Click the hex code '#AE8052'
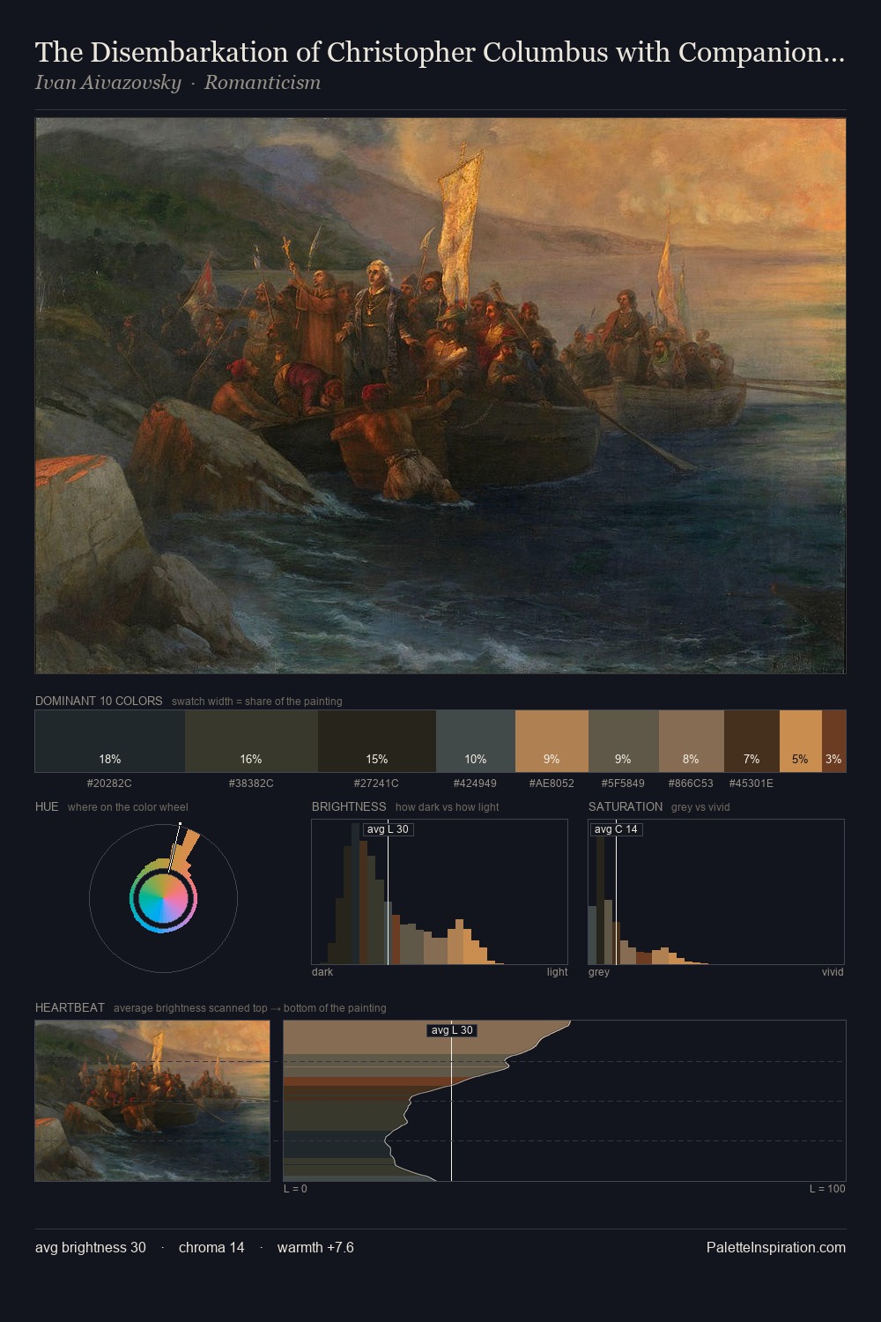The height and width of the screenshot is (1322, 881). click(x=552, y=783)
